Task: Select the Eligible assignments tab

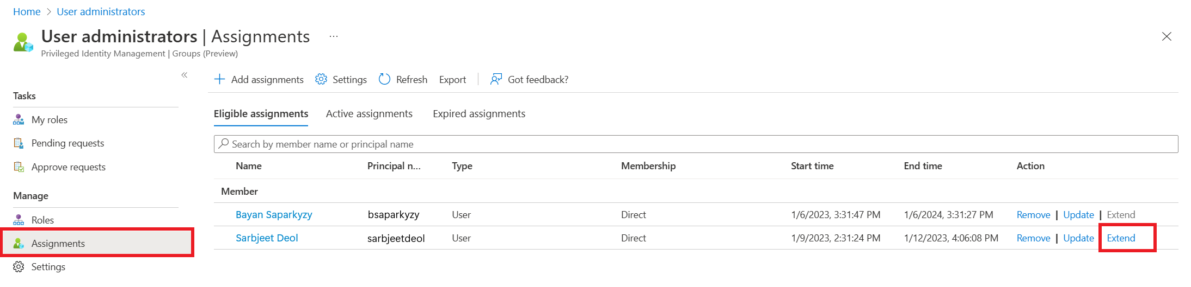Action: pyautogui.click(x=261, y=114)
